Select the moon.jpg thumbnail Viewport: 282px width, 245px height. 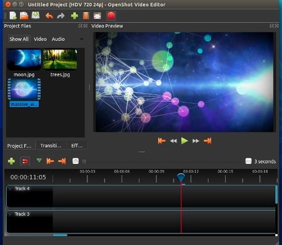point(24,60)
